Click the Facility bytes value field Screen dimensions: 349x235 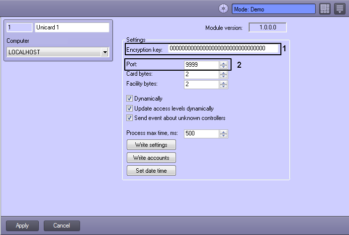(x=201, y=84)
